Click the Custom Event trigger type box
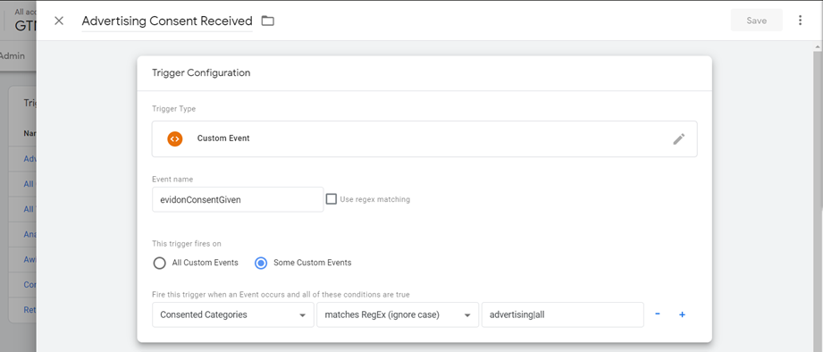 (424, 139)
